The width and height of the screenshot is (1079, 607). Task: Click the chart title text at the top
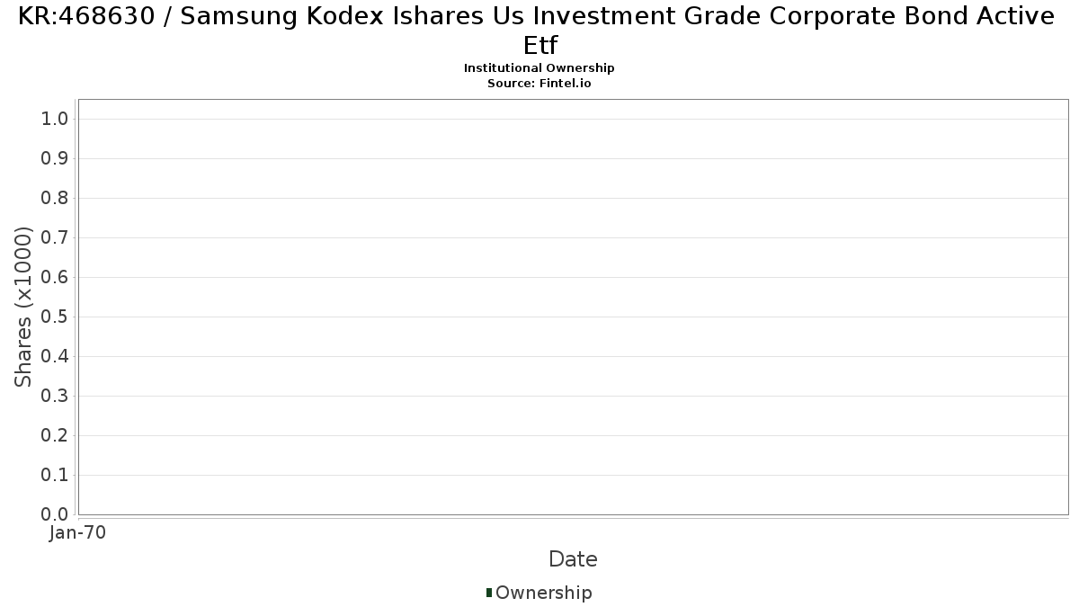539,30
